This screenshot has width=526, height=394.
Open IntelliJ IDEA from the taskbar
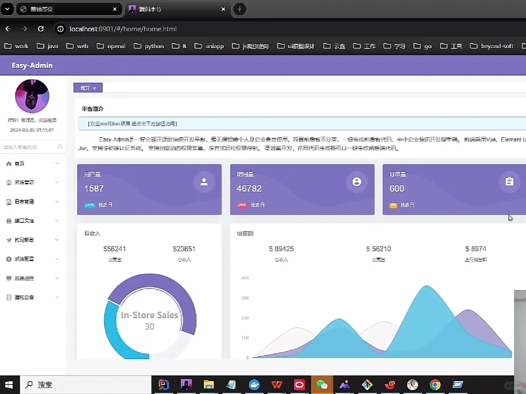tap(164, 385)
